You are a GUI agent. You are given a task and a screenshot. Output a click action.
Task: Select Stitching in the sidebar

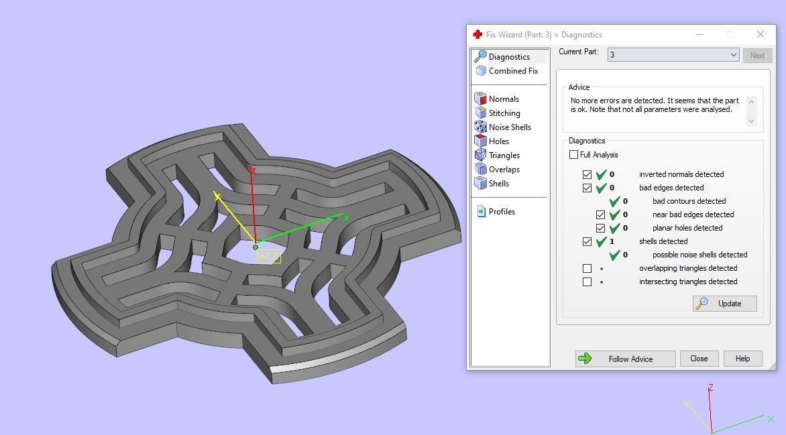click(504, 113)
